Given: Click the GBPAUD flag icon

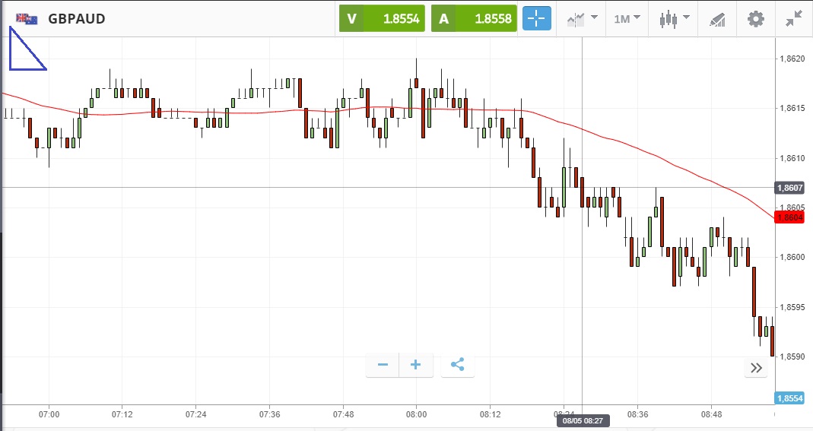Looking at the screenshot, I should (x=27, y=19).
